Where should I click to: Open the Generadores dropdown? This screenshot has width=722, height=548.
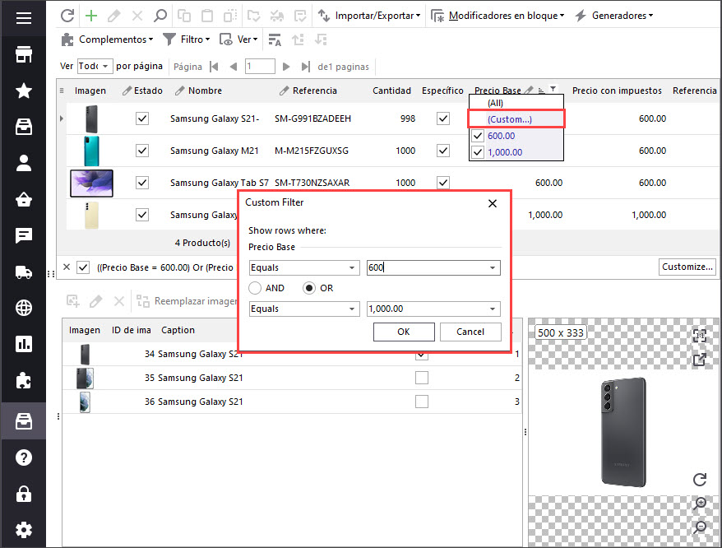pyautogui.click(x=613, y=16)
